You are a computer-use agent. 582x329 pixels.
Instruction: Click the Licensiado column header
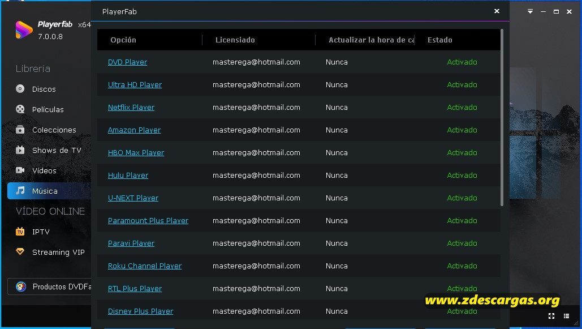[x=235, y=40]
